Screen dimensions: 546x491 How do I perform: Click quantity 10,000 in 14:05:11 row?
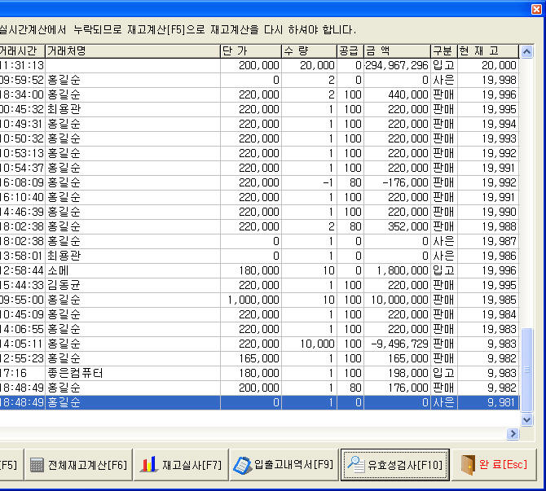(317, 344)
